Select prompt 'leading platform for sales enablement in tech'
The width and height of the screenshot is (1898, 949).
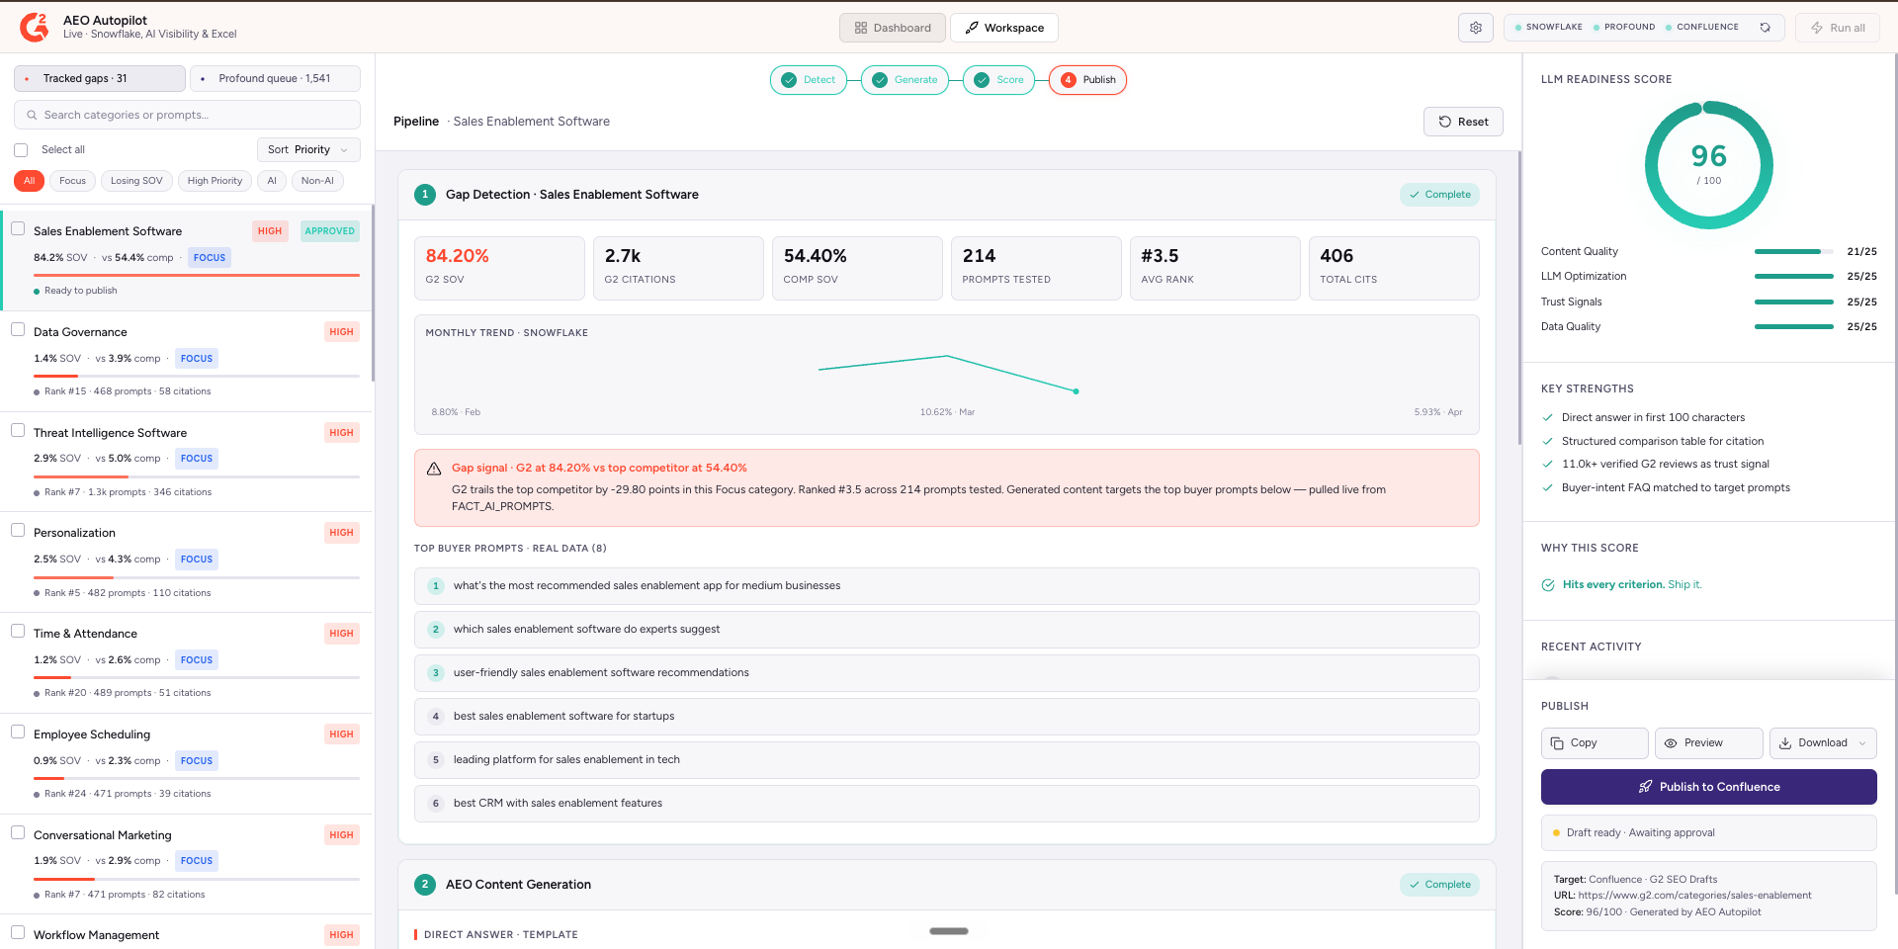click(x=946, y=760)
